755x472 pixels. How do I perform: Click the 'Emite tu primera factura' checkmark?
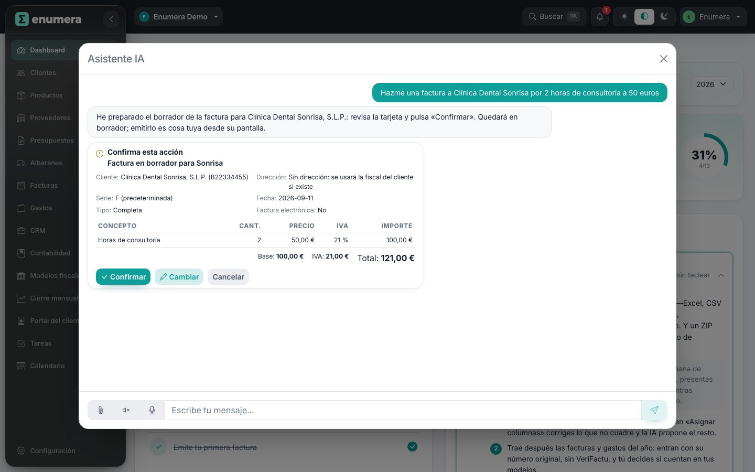(x=413, y=447)
